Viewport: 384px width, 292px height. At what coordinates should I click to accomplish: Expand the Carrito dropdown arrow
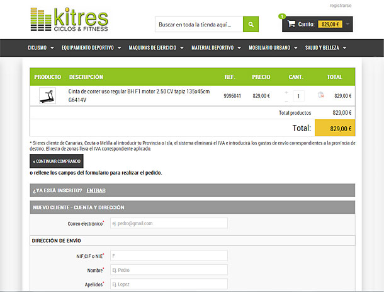[x=348, y=25]
